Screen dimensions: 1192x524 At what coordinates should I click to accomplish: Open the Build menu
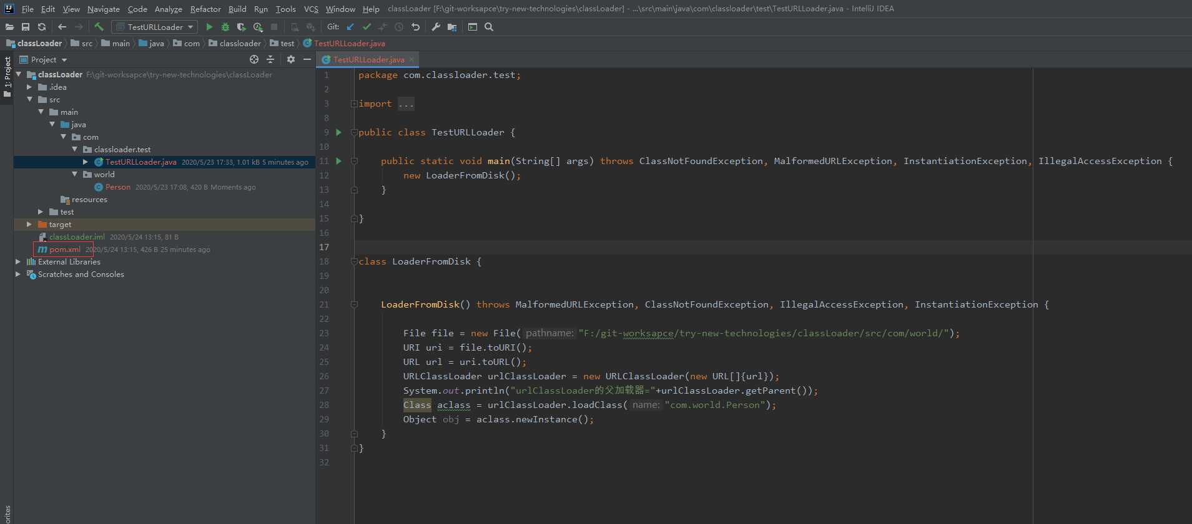coord(237,9)
